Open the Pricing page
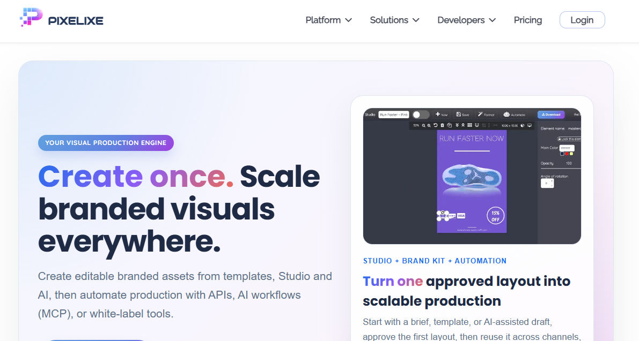The width and height of the screenshot is (639, 341). pos(528,20)
